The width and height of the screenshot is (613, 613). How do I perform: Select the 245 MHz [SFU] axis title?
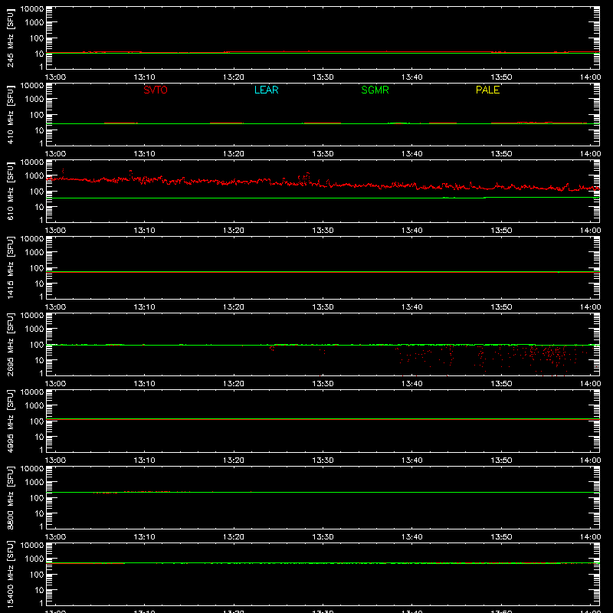tap(10, 38)
